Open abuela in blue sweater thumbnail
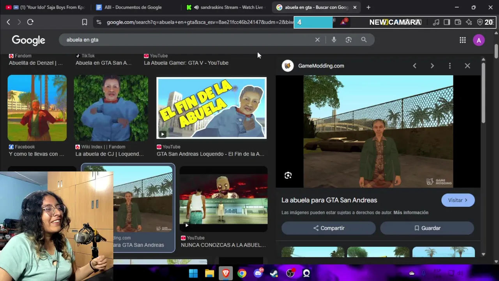Image resolution: width=499 pixels, height=281 pixels. point(111,108)
